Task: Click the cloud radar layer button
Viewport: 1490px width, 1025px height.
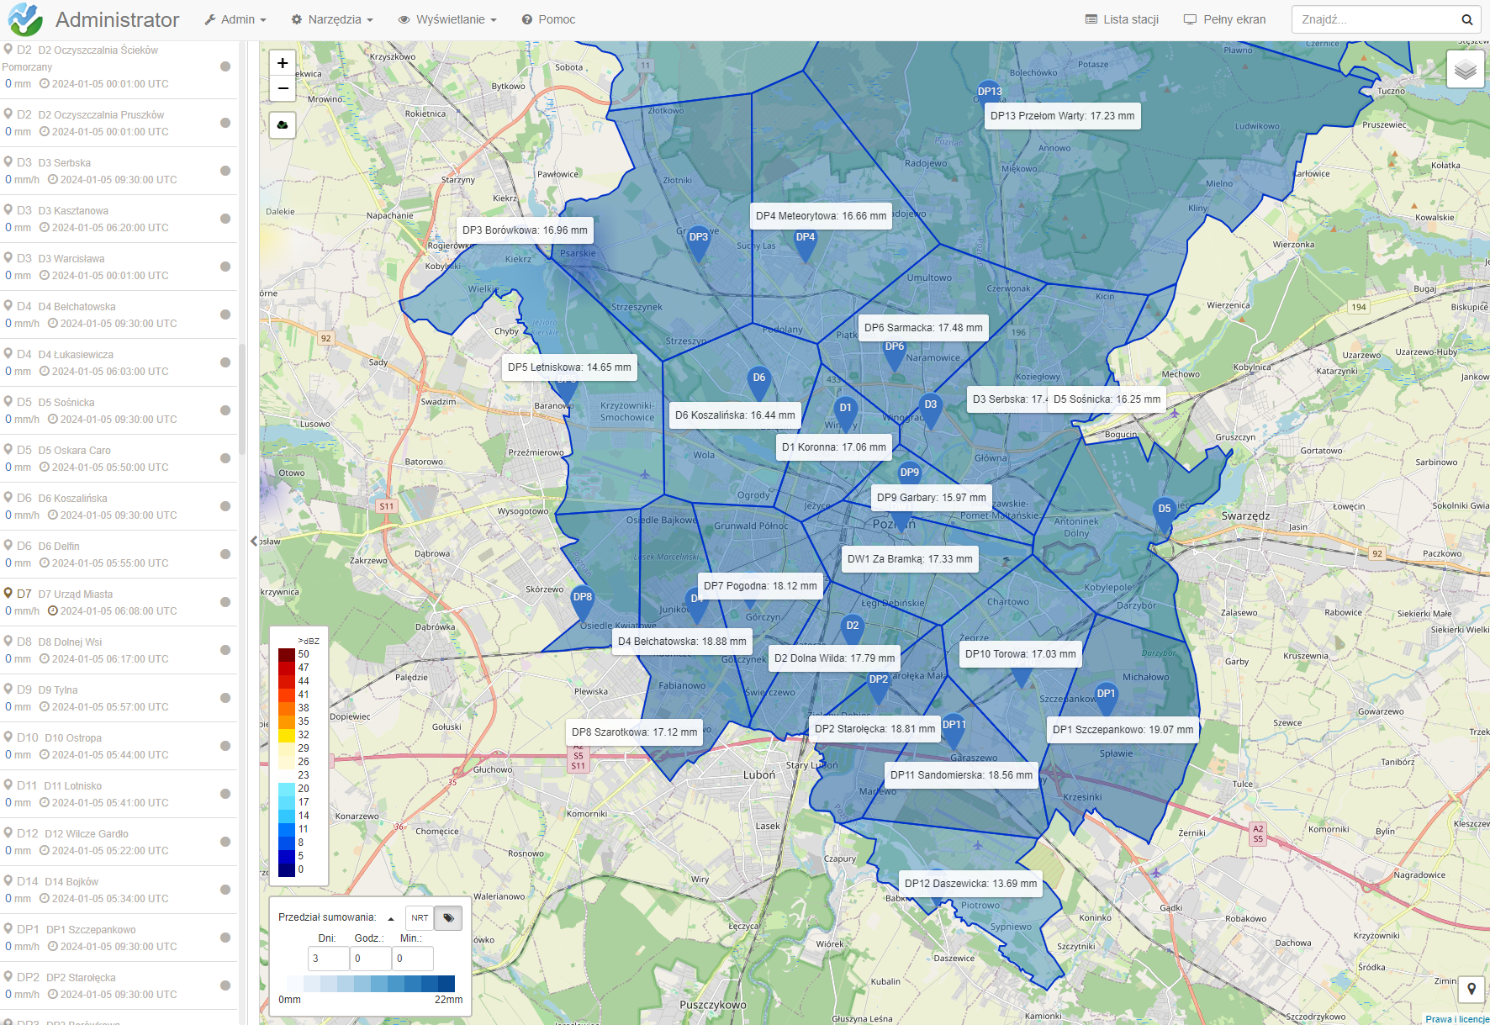Action: pos(283,125)
